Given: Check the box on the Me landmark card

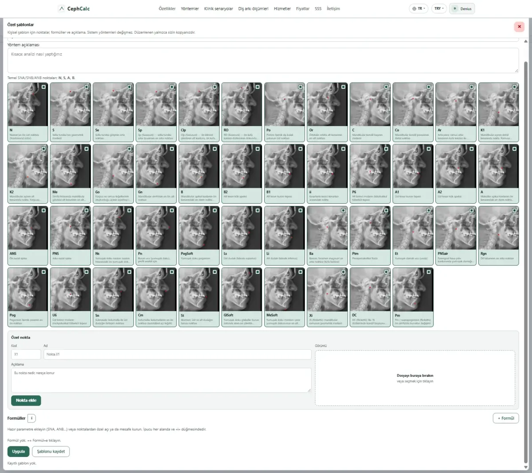Looking at the screenshot, I should point(86,149).
